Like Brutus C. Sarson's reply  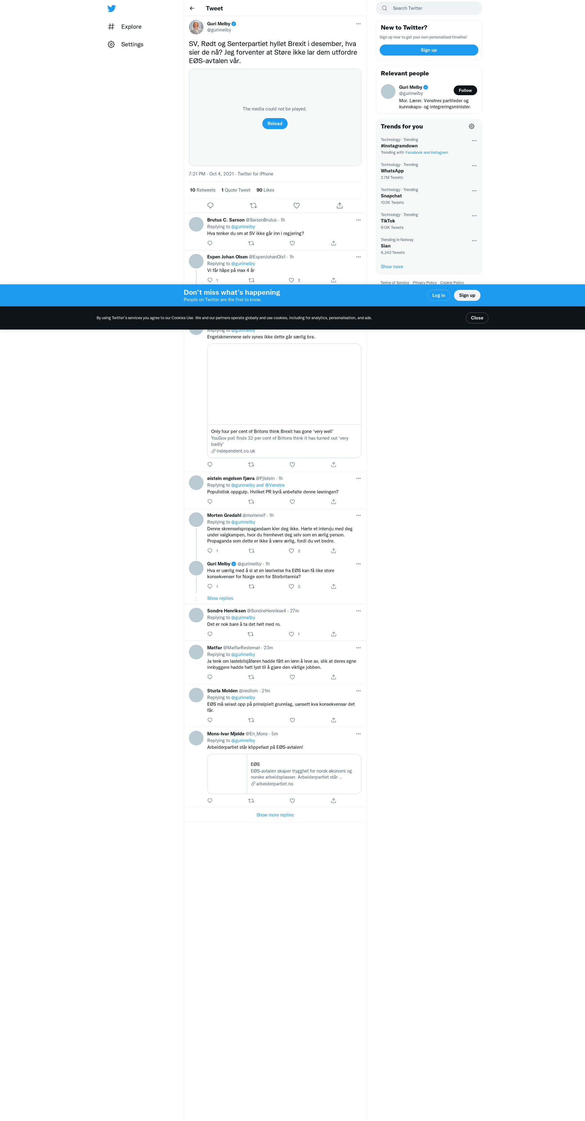click(x=292, y=243)
